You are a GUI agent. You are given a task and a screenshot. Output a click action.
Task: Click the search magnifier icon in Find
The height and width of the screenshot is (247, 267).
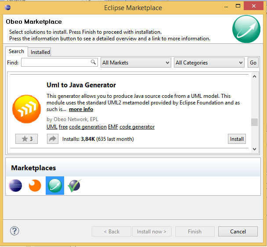click(93, 62)
